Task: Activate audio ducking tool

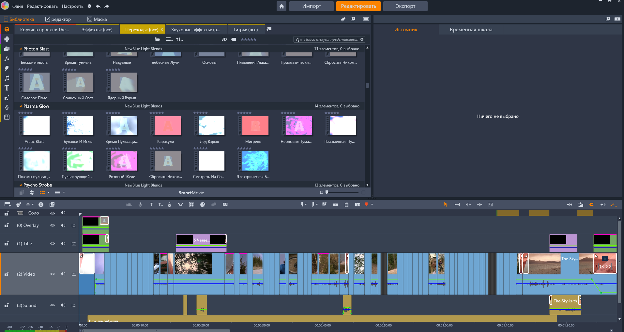Action: [x=180, y=205]
